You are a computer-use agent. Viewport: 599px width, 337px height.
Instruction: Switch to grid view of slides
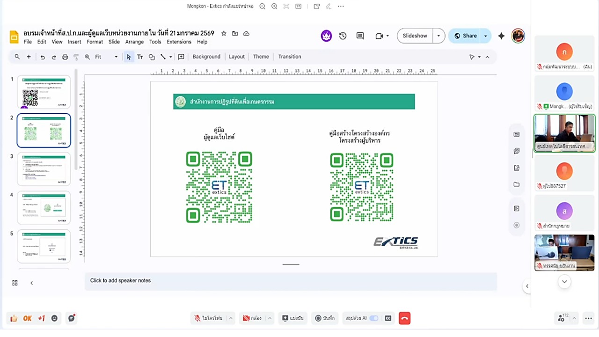[x=15, y=283]
